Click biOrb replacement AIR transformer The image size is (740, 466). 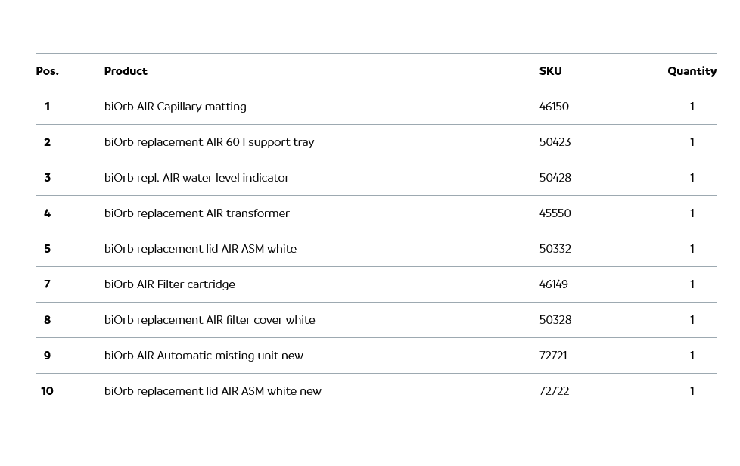[197, 213]
